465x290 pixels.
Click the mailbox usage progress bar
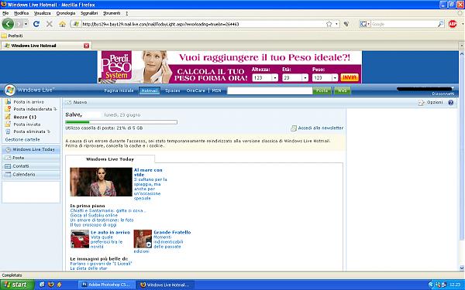(122, 122)
